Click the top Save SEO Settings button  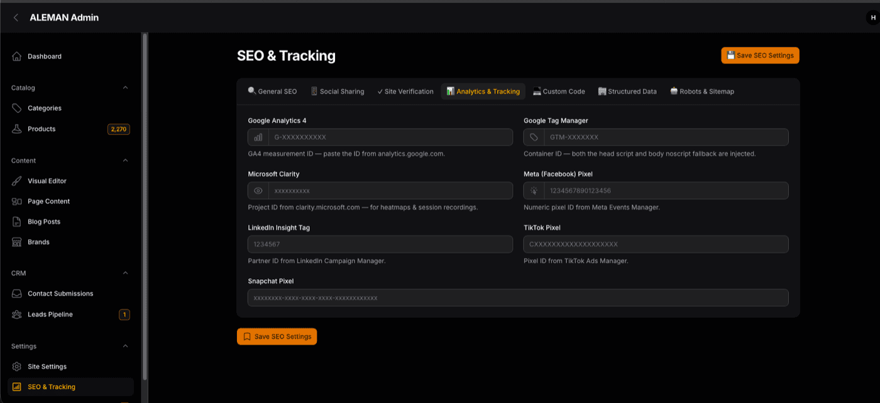pyautogui.click(x=760, y=55)
